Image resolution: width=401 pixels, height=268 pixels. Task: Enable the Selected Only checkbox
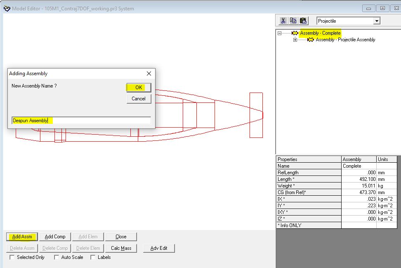12,257
